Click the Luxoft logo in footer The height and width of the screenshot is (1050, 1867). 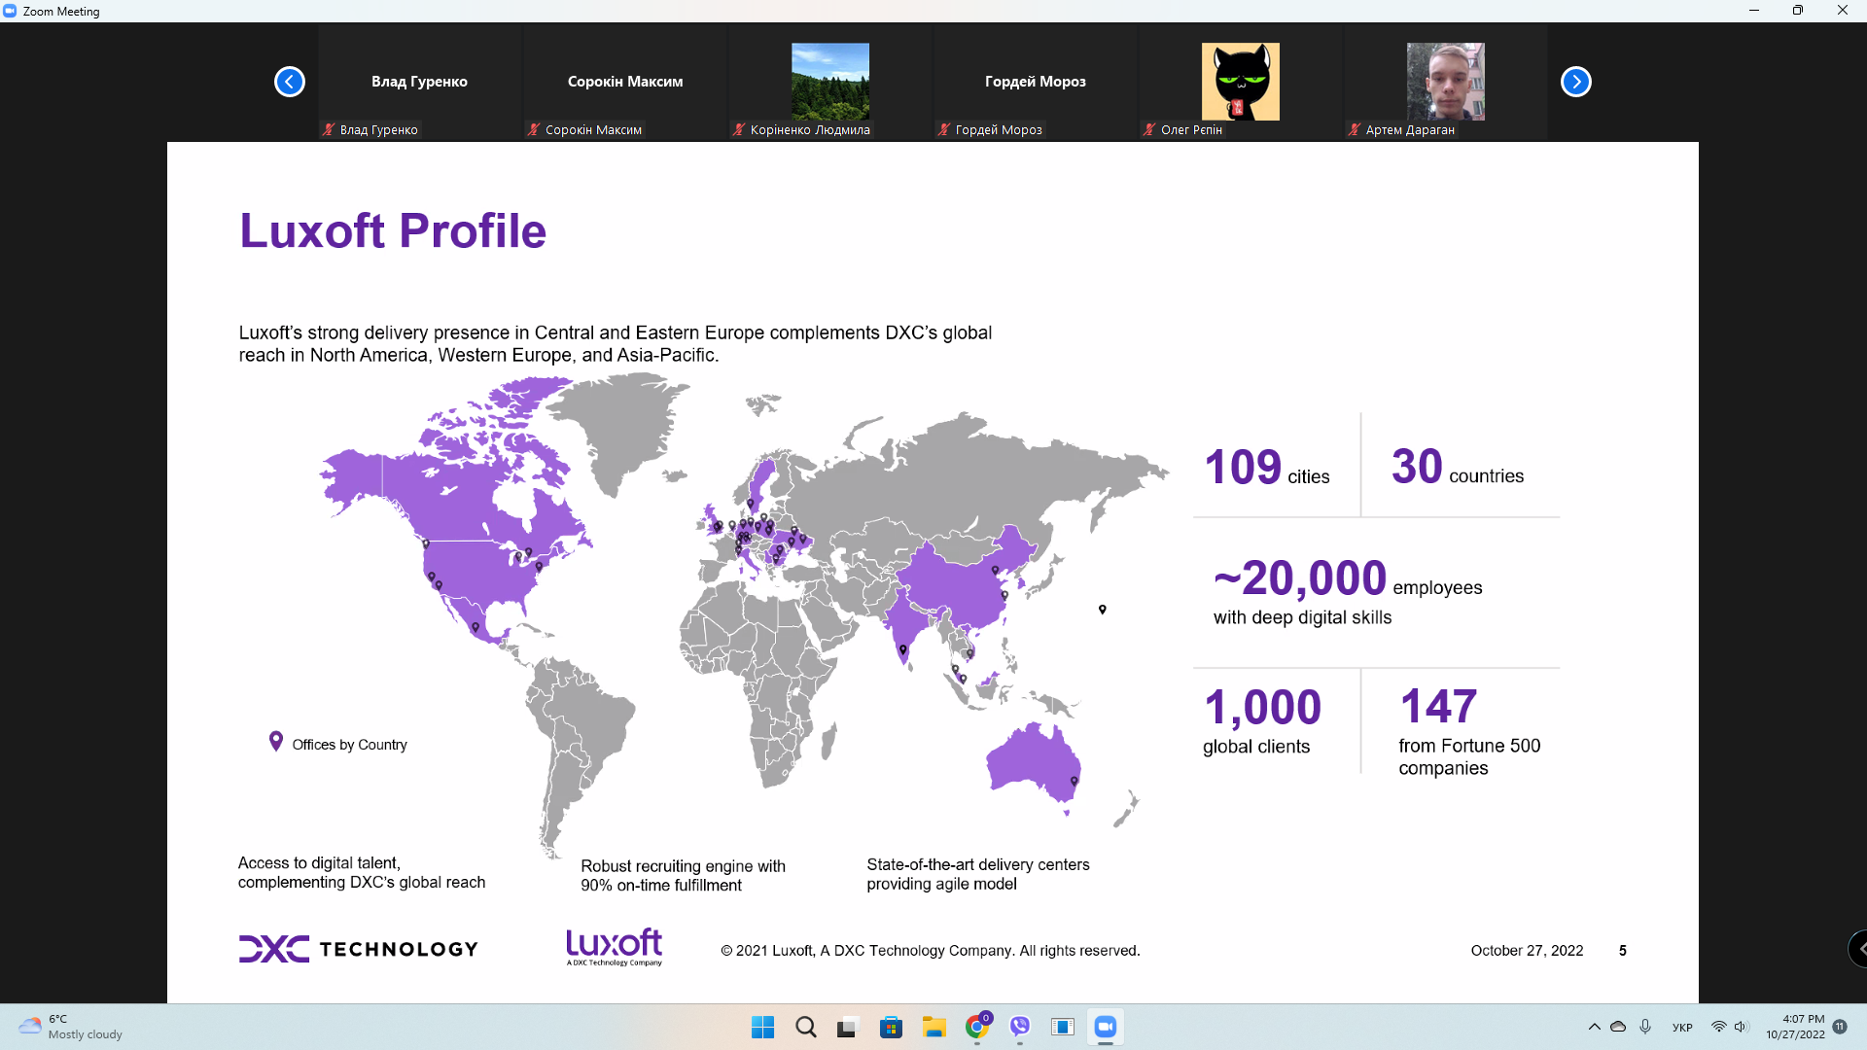coord(615,946)
